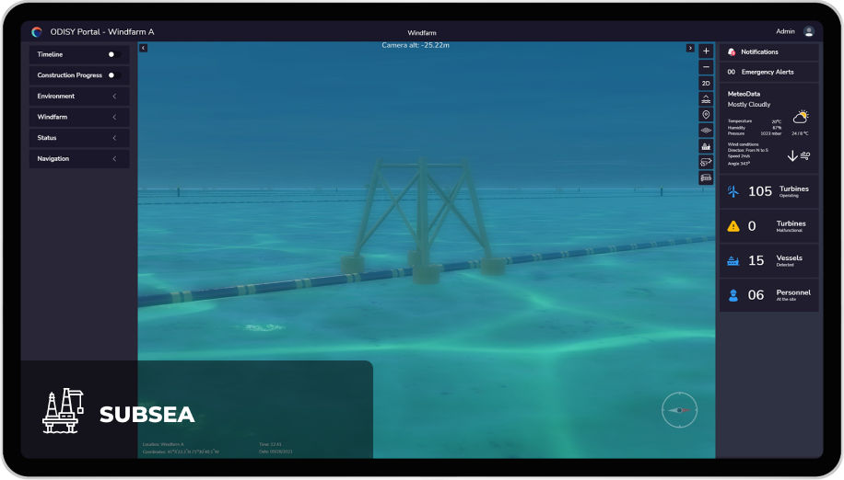Open the map layers icon
The height and width of the screenshot is (480, 844).
(x=706, y=131)
